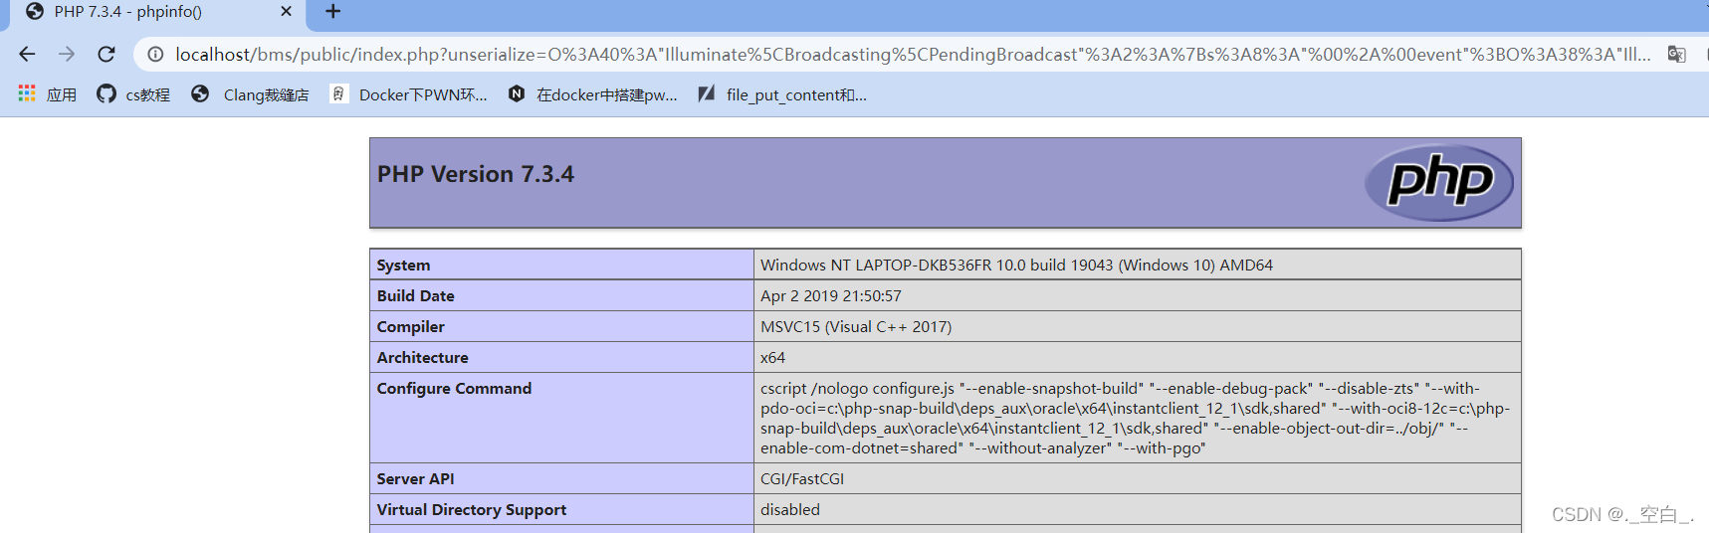Click the localhost URL in the address bar

pos(913,55)
